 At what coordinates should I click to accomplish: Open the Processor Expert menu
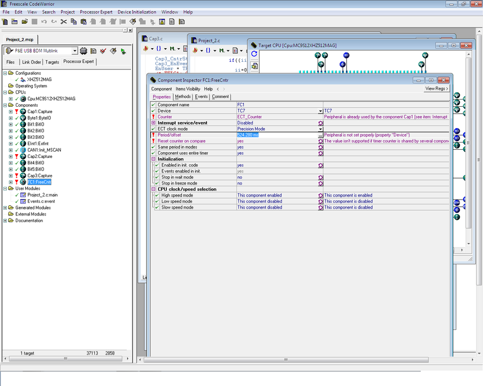pyautogui.click(x=96, y=12)
